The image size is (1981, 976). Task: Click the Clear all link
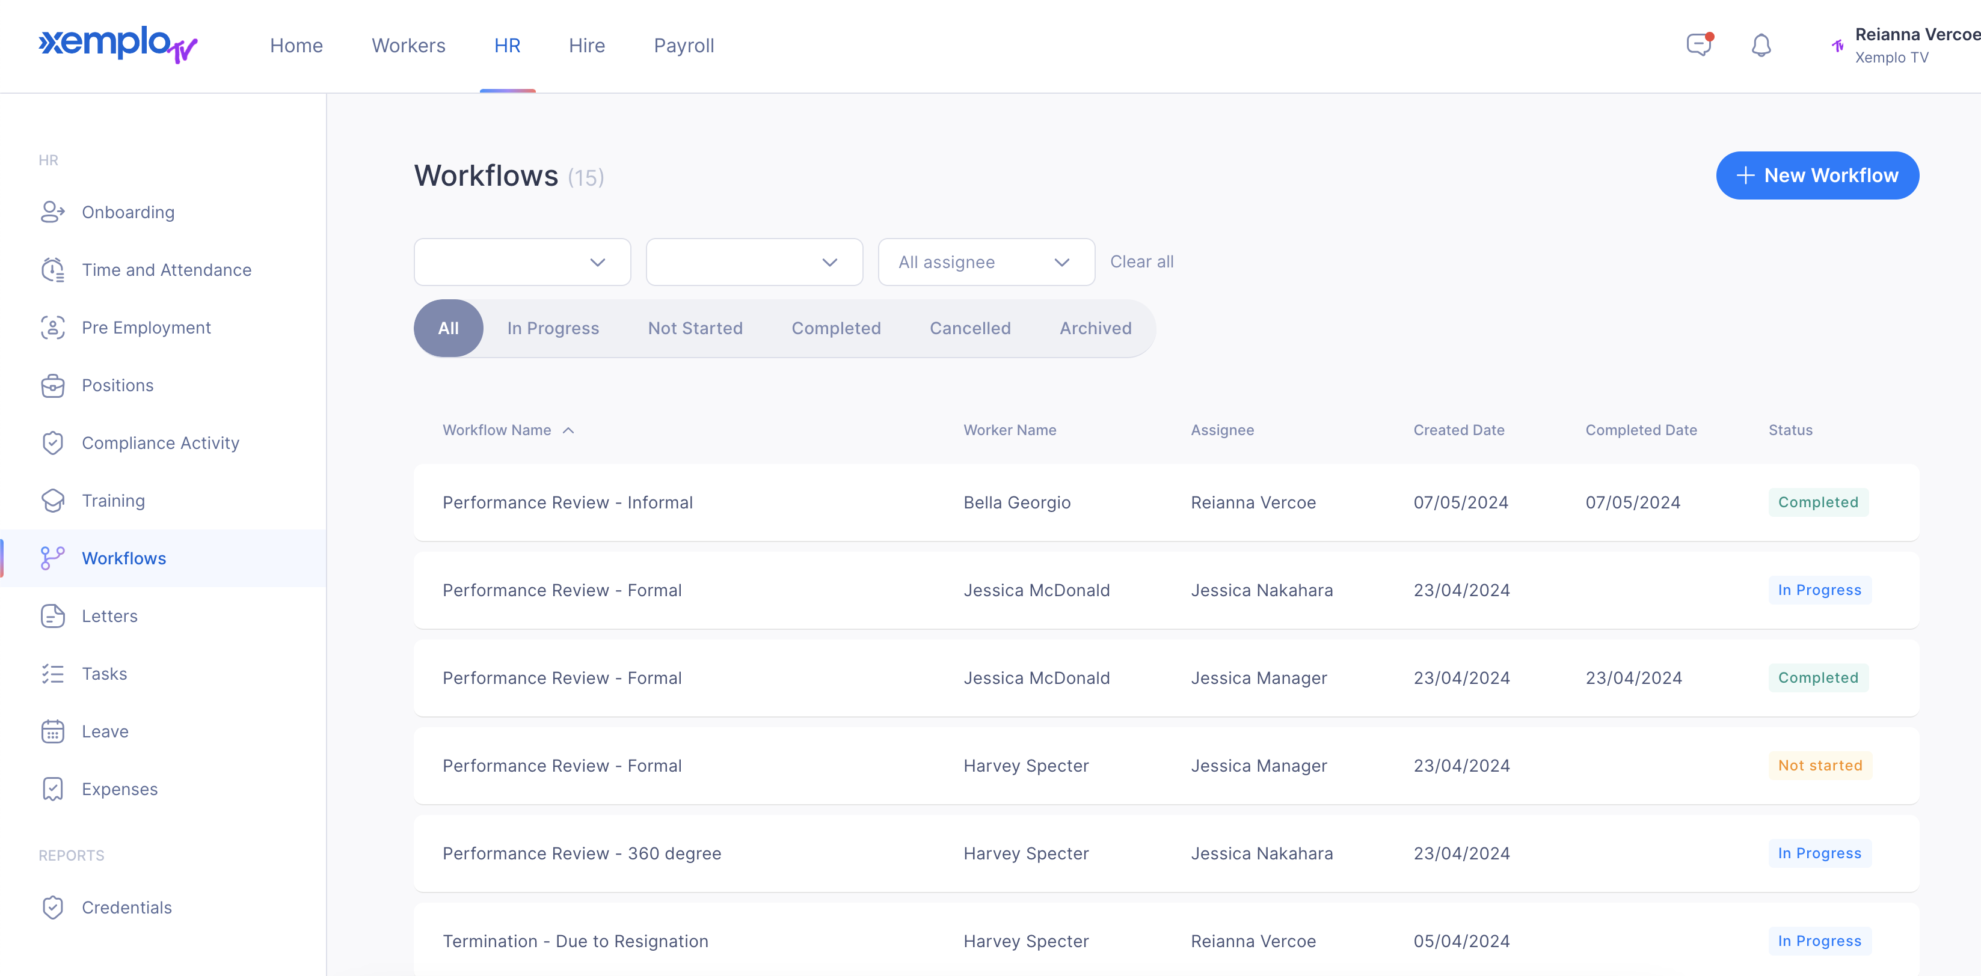click(1141, 262)
